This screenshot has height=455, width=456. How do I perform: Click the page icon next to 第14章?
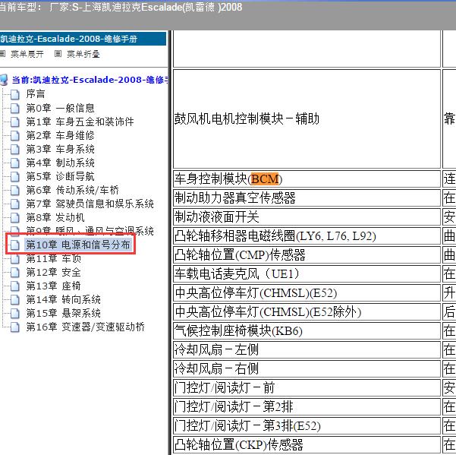click(15, 300)
